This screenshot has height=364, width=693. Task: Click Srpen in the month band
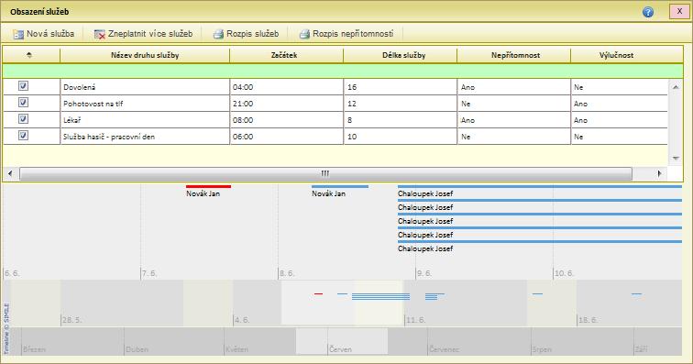pos(543,349)
